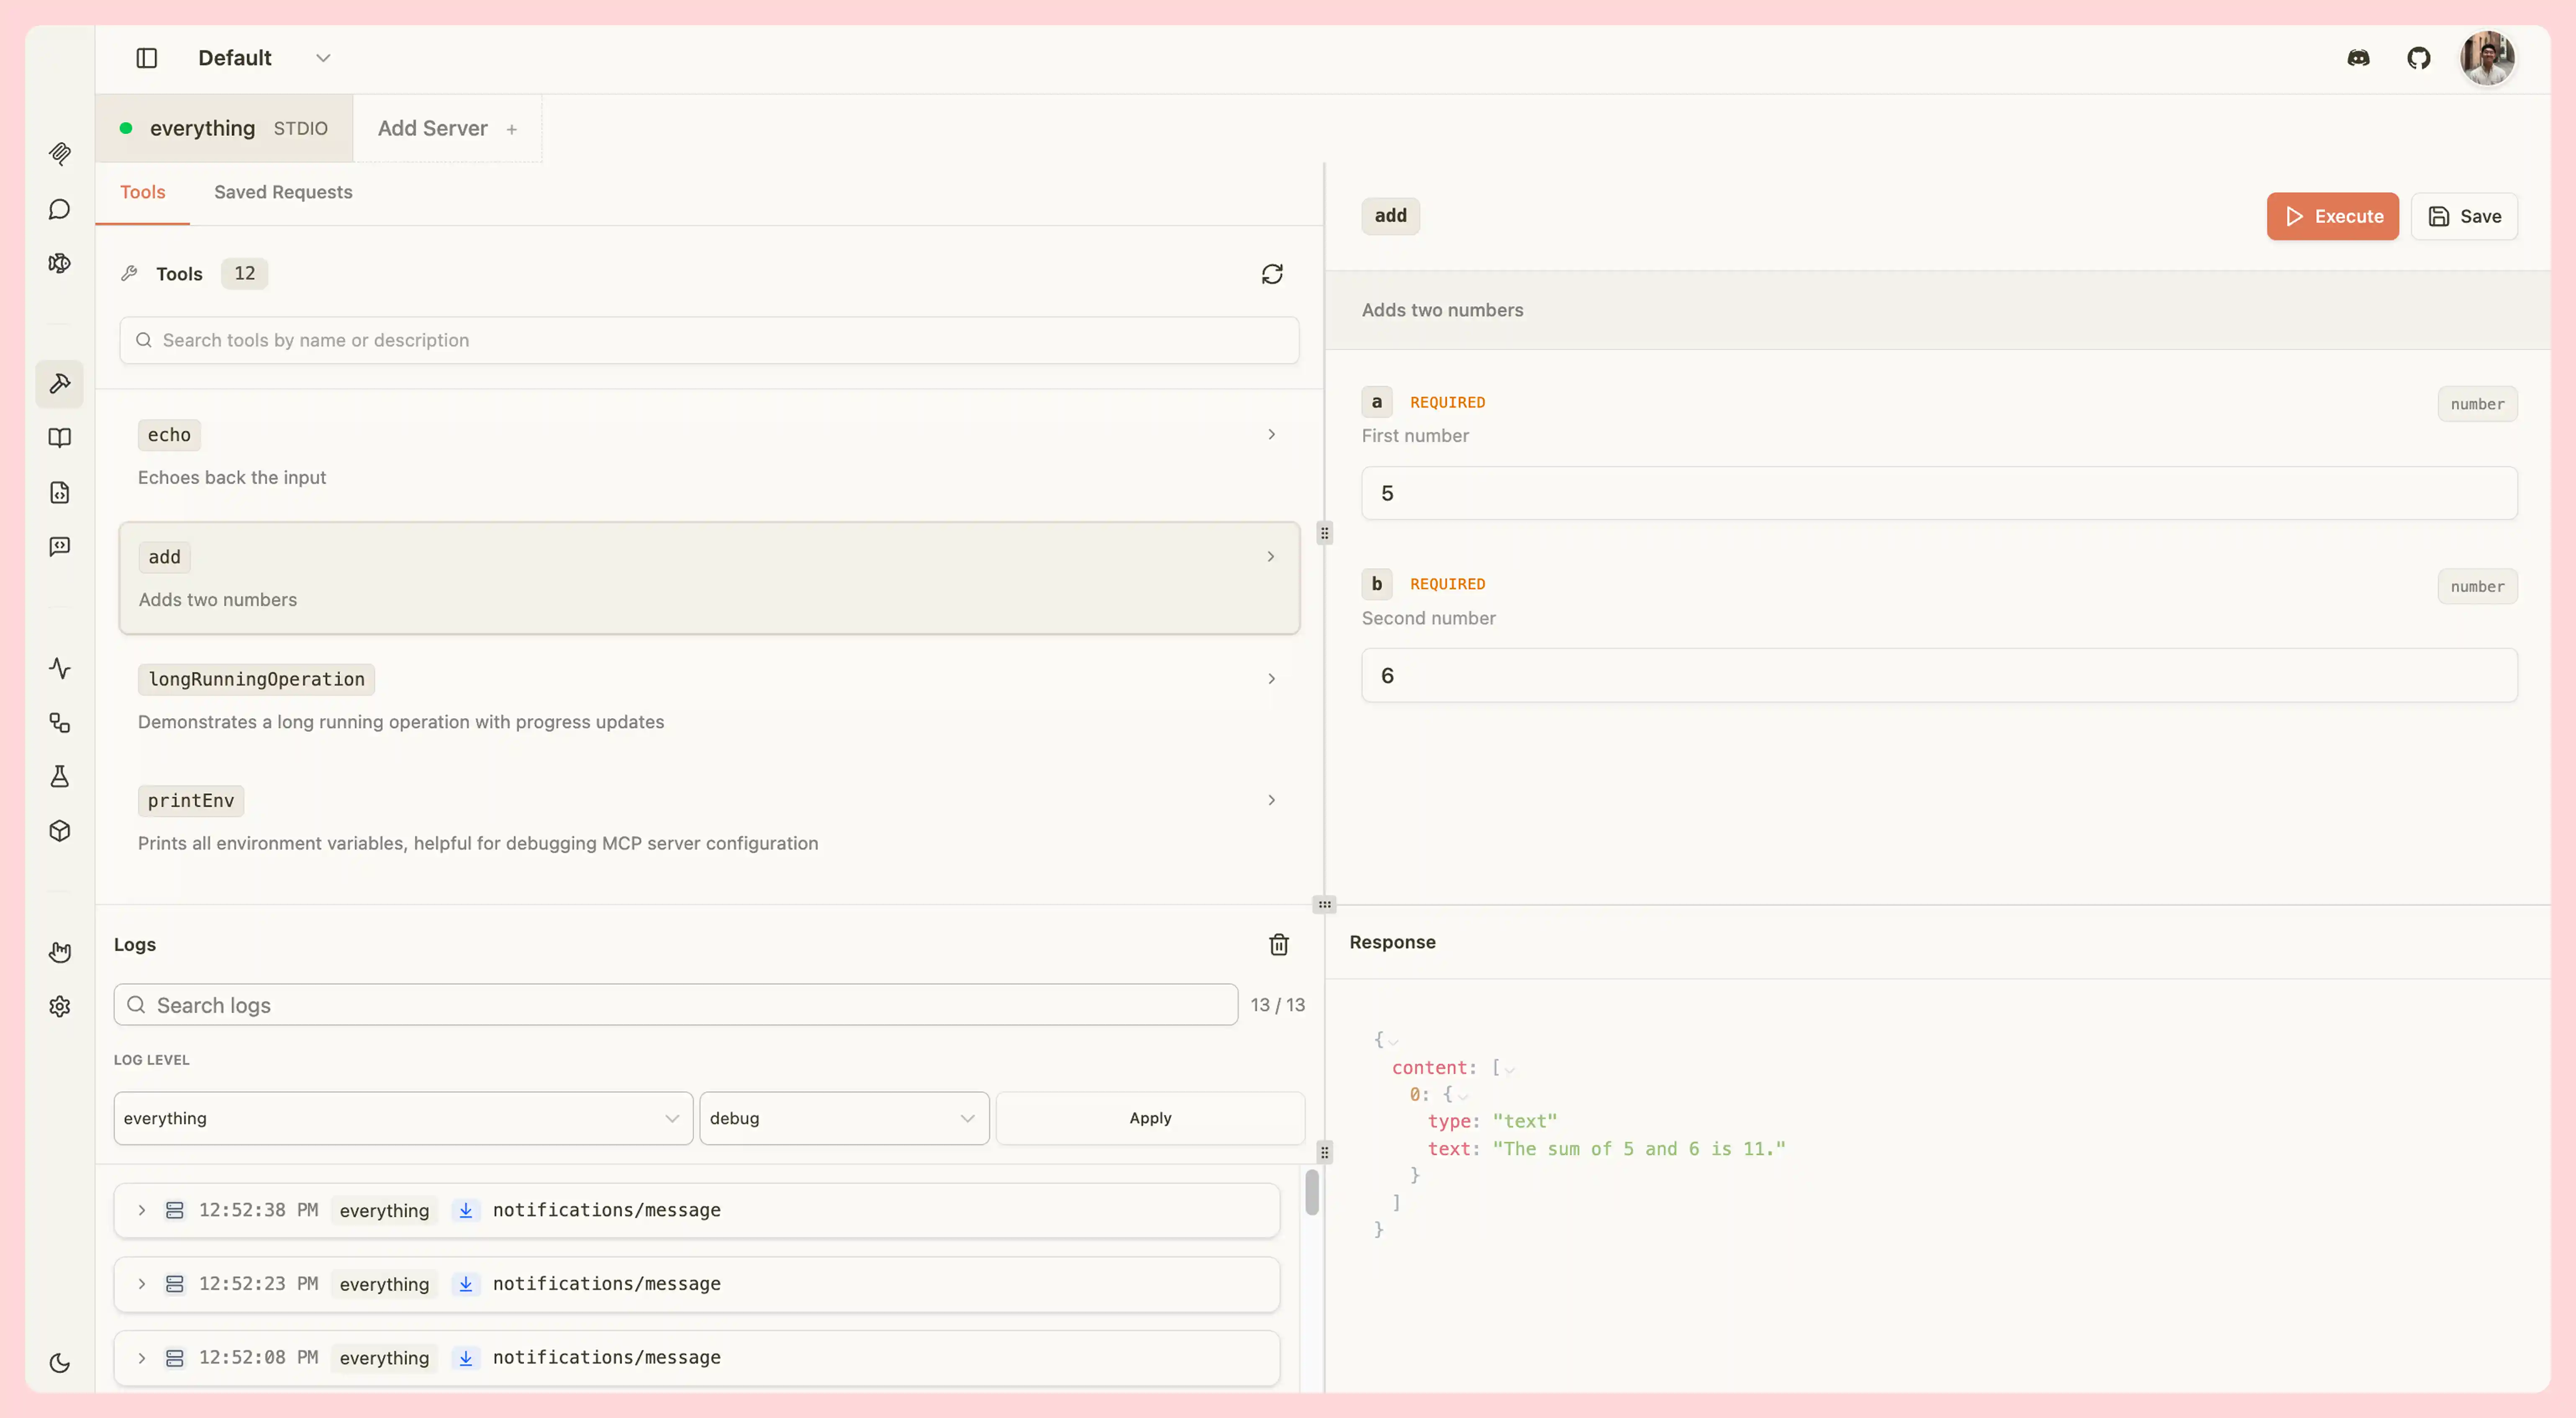Open the Discord link icon

pos(2358,58)
